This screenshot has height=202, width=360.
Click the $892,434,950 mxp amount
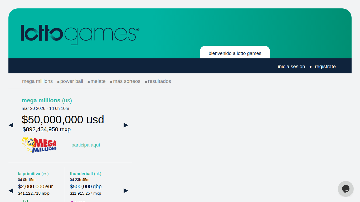47,129
